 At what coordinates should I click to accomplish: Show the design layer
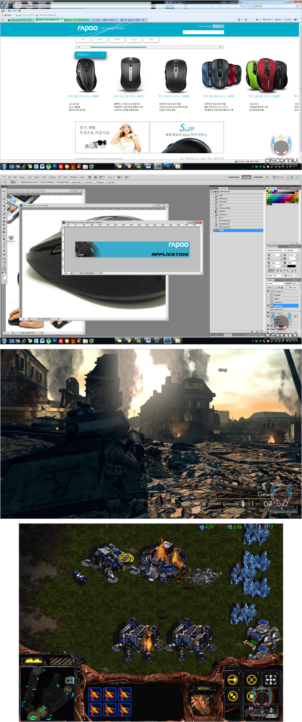coord(268,299)
